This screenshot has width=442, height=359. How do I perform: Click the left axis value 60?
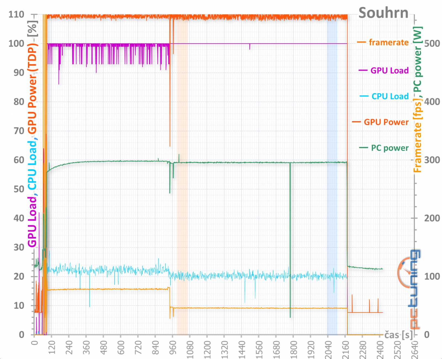(19, 160)
